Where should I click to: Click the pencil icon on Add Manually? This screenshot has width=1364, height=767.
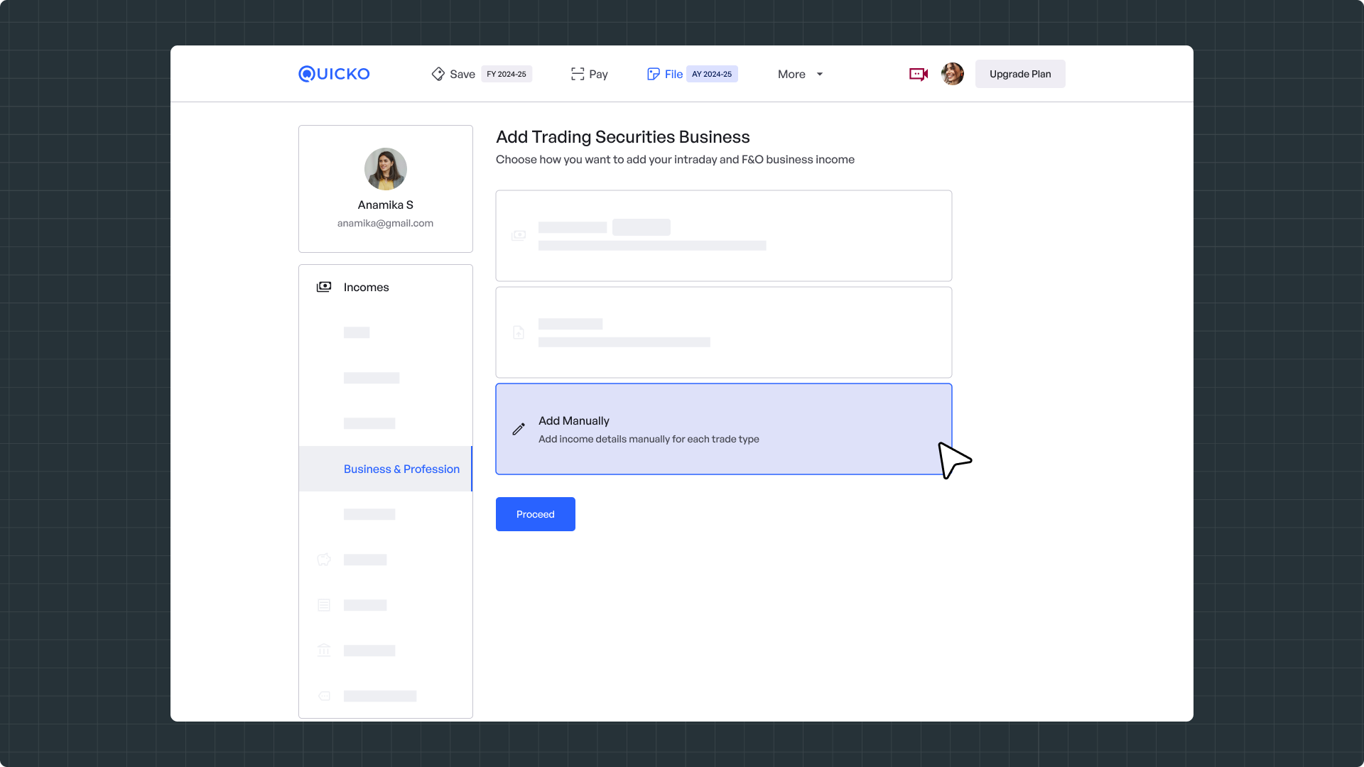519,429
